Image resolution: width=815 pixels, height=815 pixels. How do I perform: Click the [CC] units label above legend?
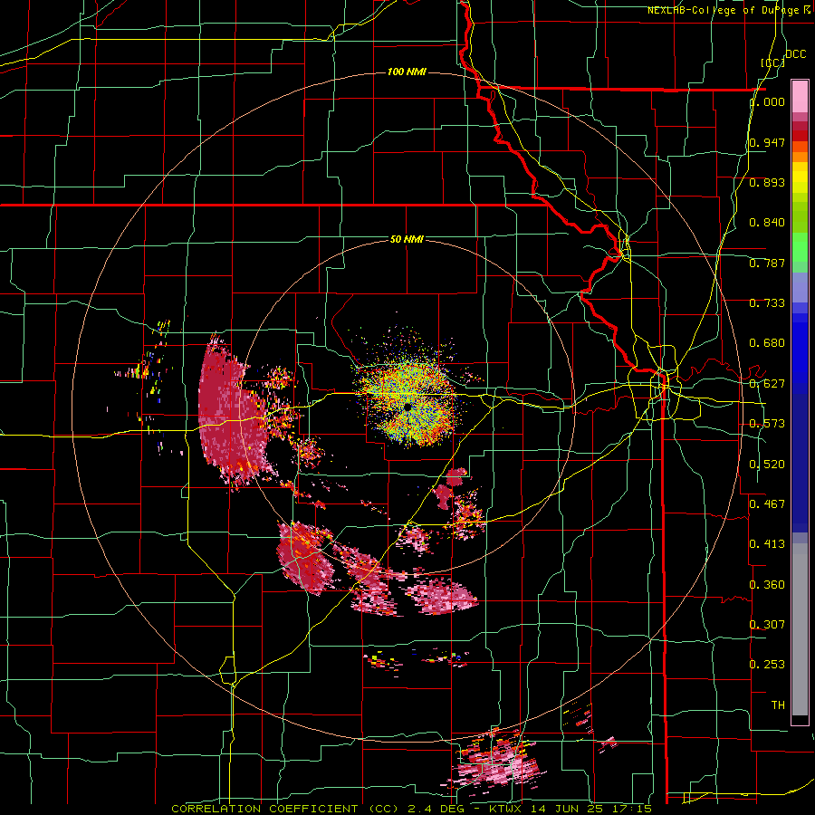click(x=772, y=62)
